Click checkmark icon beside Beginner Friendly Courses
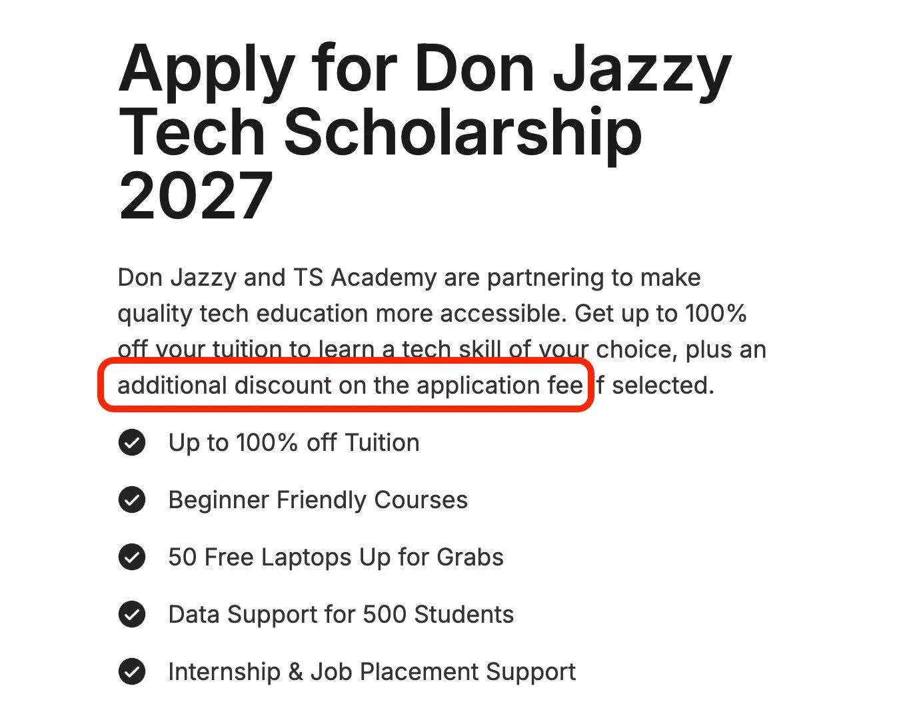 point(132,500)
